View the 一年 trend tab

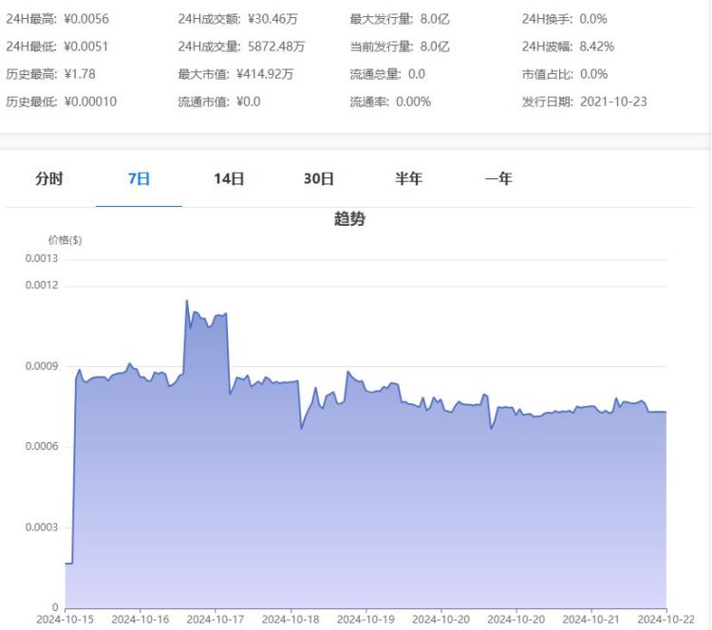point(498,178)
